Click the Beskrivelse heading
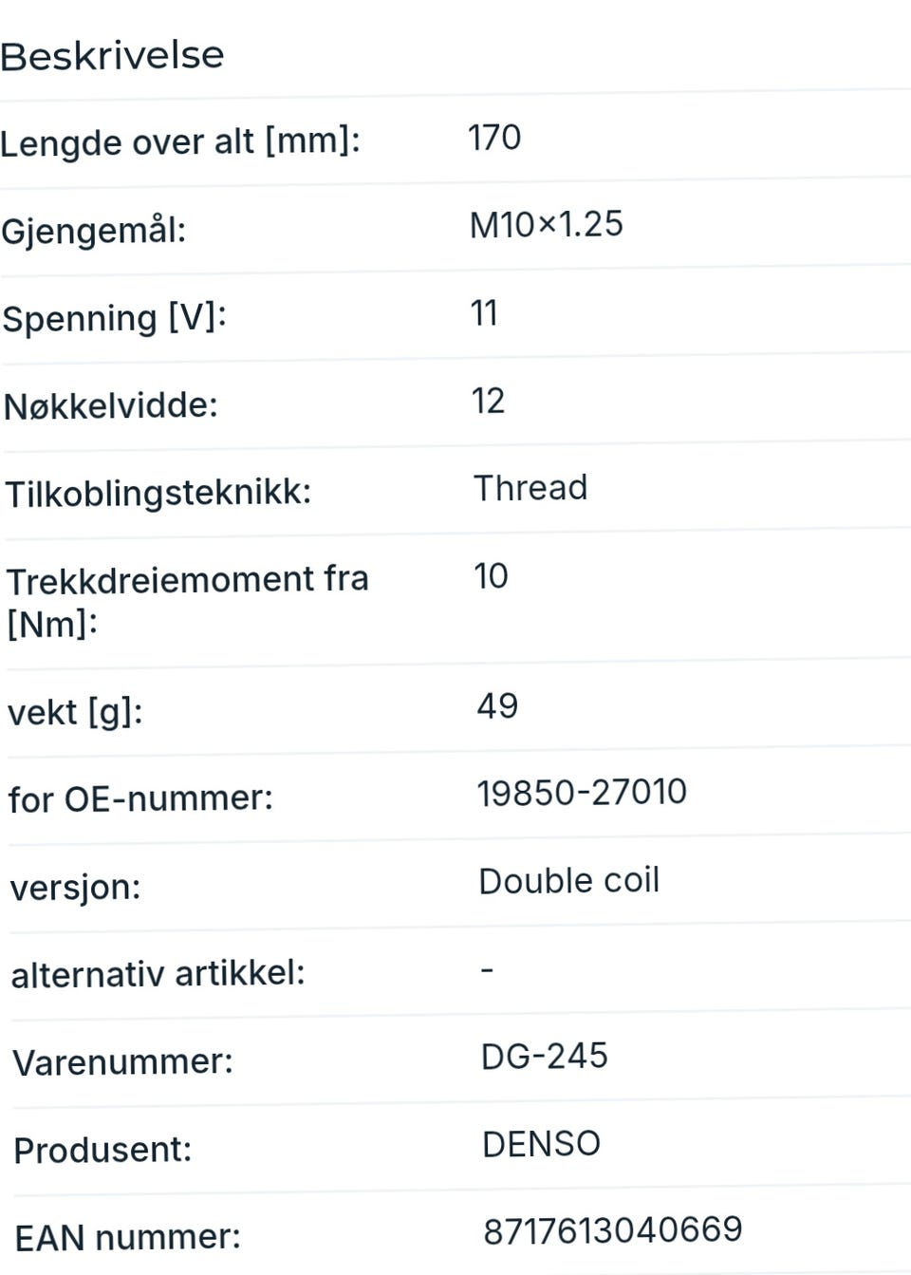This screenshot has height=1275, width=911. 112,56
